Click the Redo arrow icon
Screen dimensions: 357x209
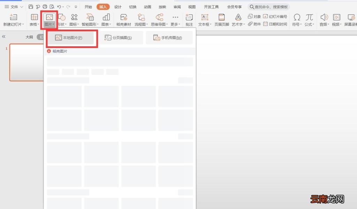68,7
